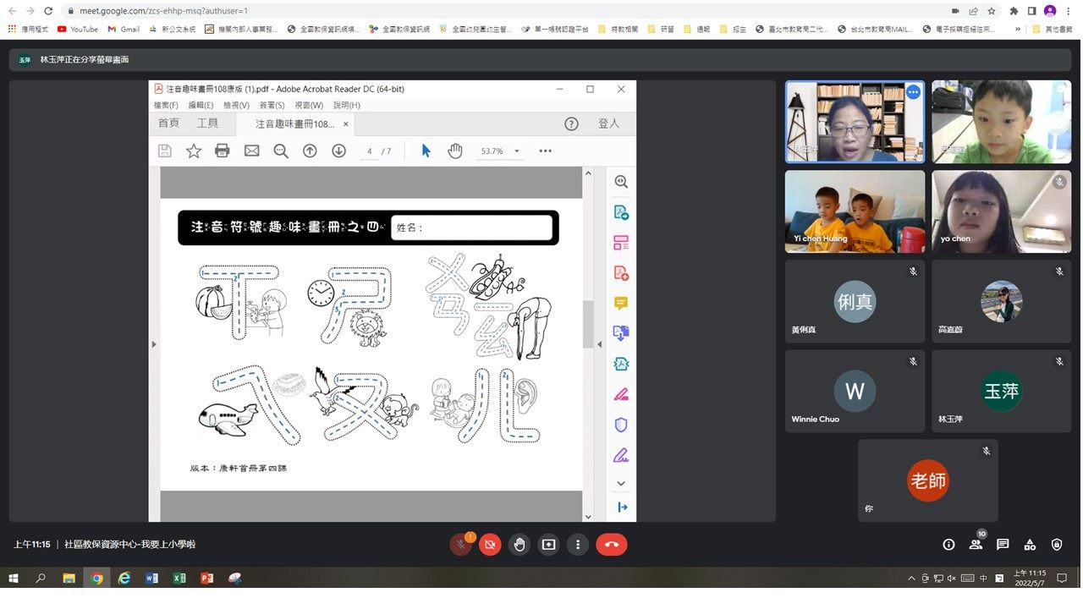Open the meeting details info icon
The image size is (1083, 609).
pos(948,545)
